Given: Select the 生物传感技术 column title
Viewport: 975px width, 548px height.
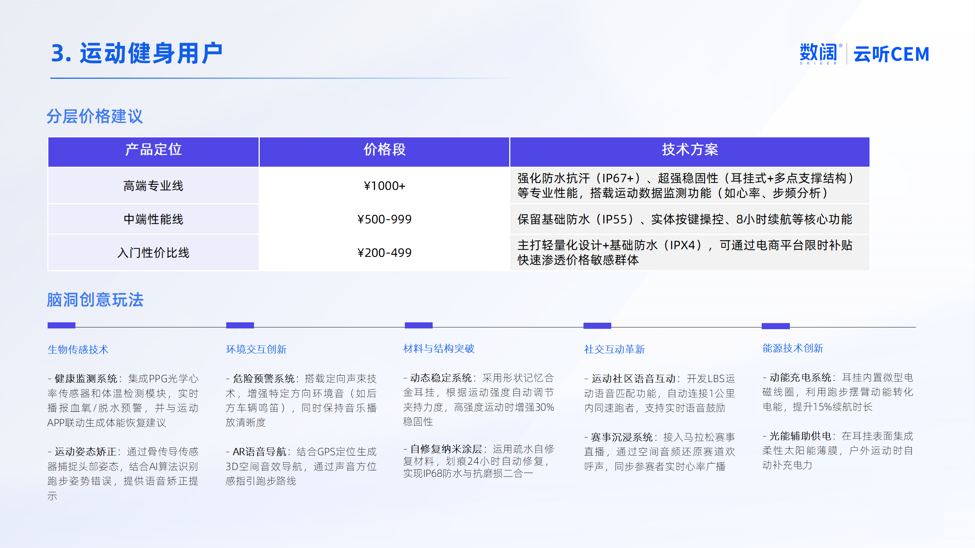Looking at the screenshot, I should pyautogui.click(x=78, y=349).
